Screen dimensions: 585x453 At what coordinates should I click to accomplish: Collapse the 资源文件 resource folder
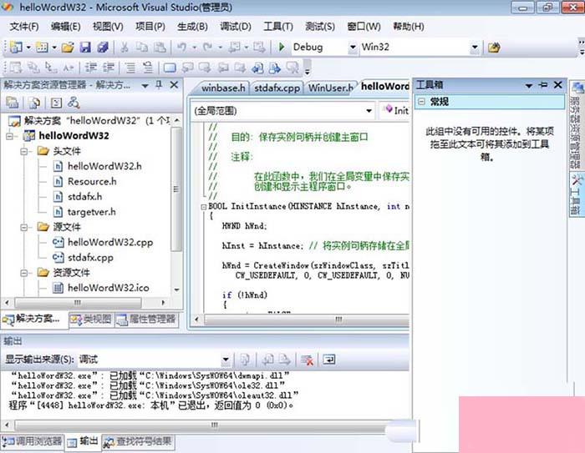(x=24, y=273)
